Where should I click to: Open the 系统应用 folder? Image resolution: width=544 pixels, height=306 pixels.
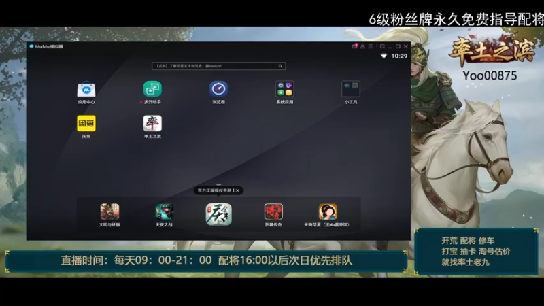(x=284, y=89)
